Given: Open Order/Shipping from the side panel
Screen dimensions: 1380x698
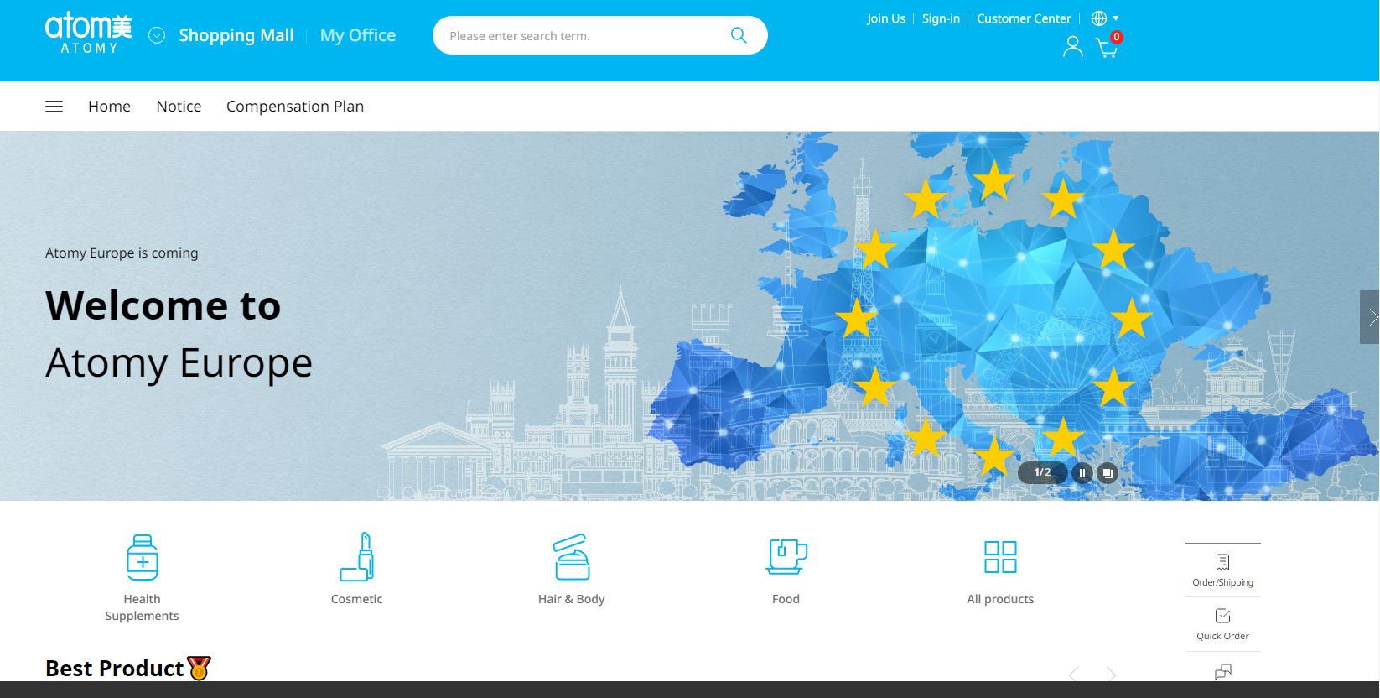Looking at the screenshot, I should tap(1223, 570).
